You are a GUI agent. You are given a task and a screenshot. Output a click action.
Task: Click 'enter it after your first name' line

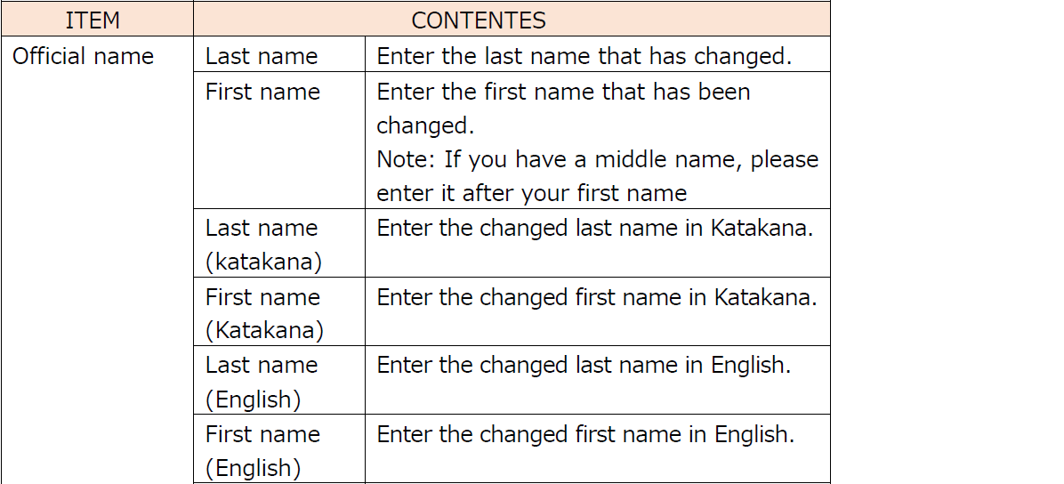click(x=531, y=194)
